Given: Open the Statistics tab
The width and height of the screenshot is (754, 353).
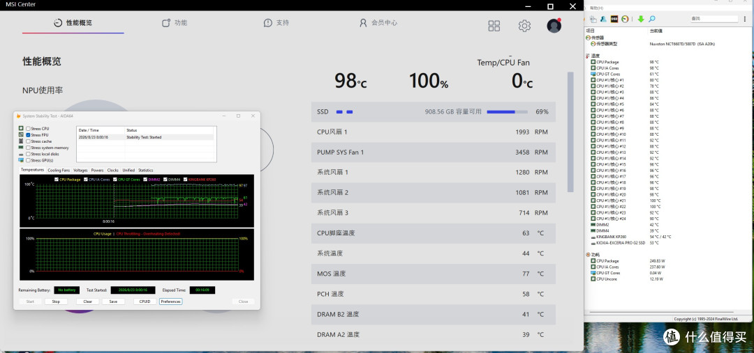Looking at the screenshot, I should pos(146,171).
